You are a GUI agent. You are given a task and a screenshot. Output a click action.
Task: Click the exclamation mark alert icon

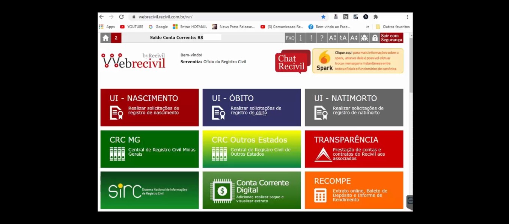click(x=311, y=38)
